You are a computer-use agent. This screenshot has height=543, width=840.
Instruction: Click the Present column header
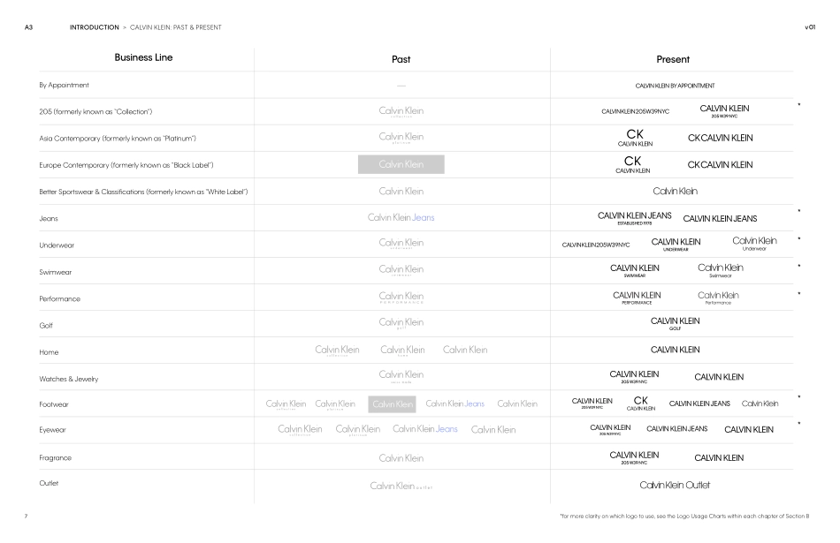[673, 59]
